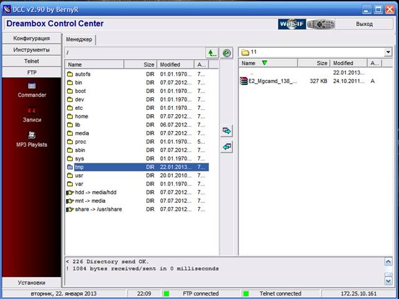Sort the remote list by Name
399x299 pixels.
pyautogui.click(x=94, y=65)
